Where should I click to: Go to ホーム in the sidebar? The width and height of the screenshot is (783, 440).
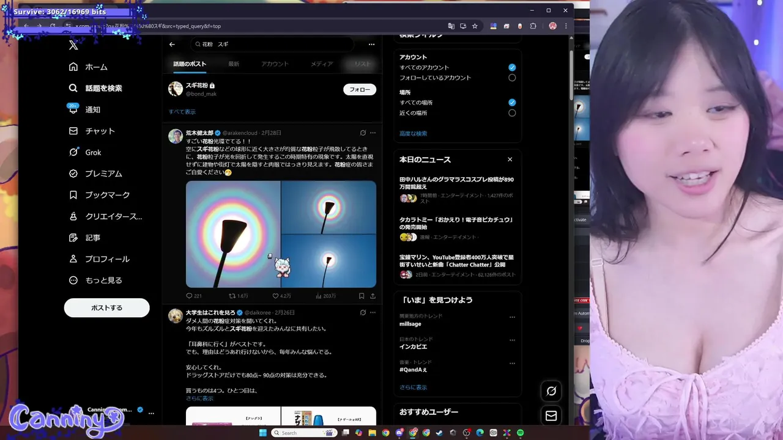[89, 67]
